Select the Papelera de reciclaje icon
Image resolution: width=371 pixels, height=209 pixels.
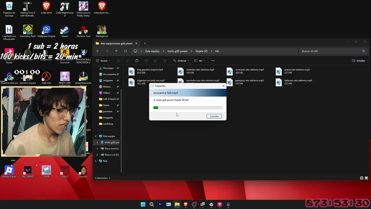[9, 10]
